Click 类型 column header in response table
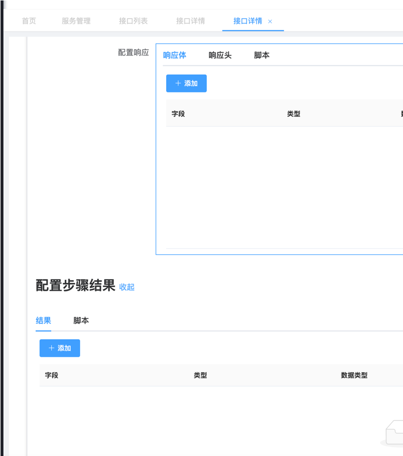The height and width of the screenshot is (456, 403). (293, 114)
